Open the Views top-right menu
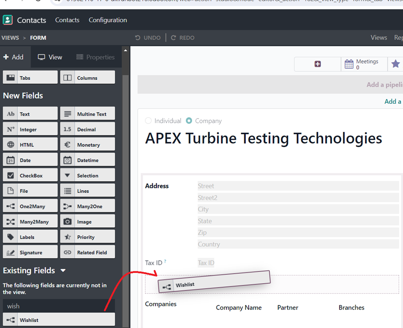403x328 pixels. point(379,38)
